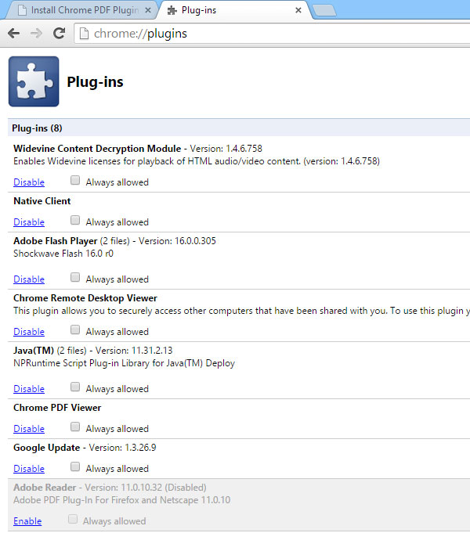Select the Plug-ins tab
The width and height of the screenshot is (470, 533).
pos(227,11)
